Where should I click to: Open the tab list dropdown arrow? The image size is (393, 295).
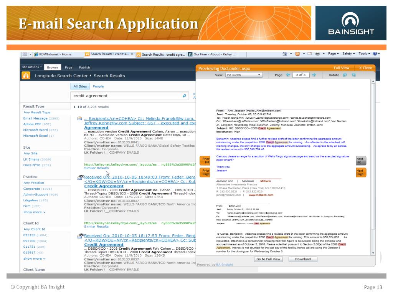tap(30, 54)
